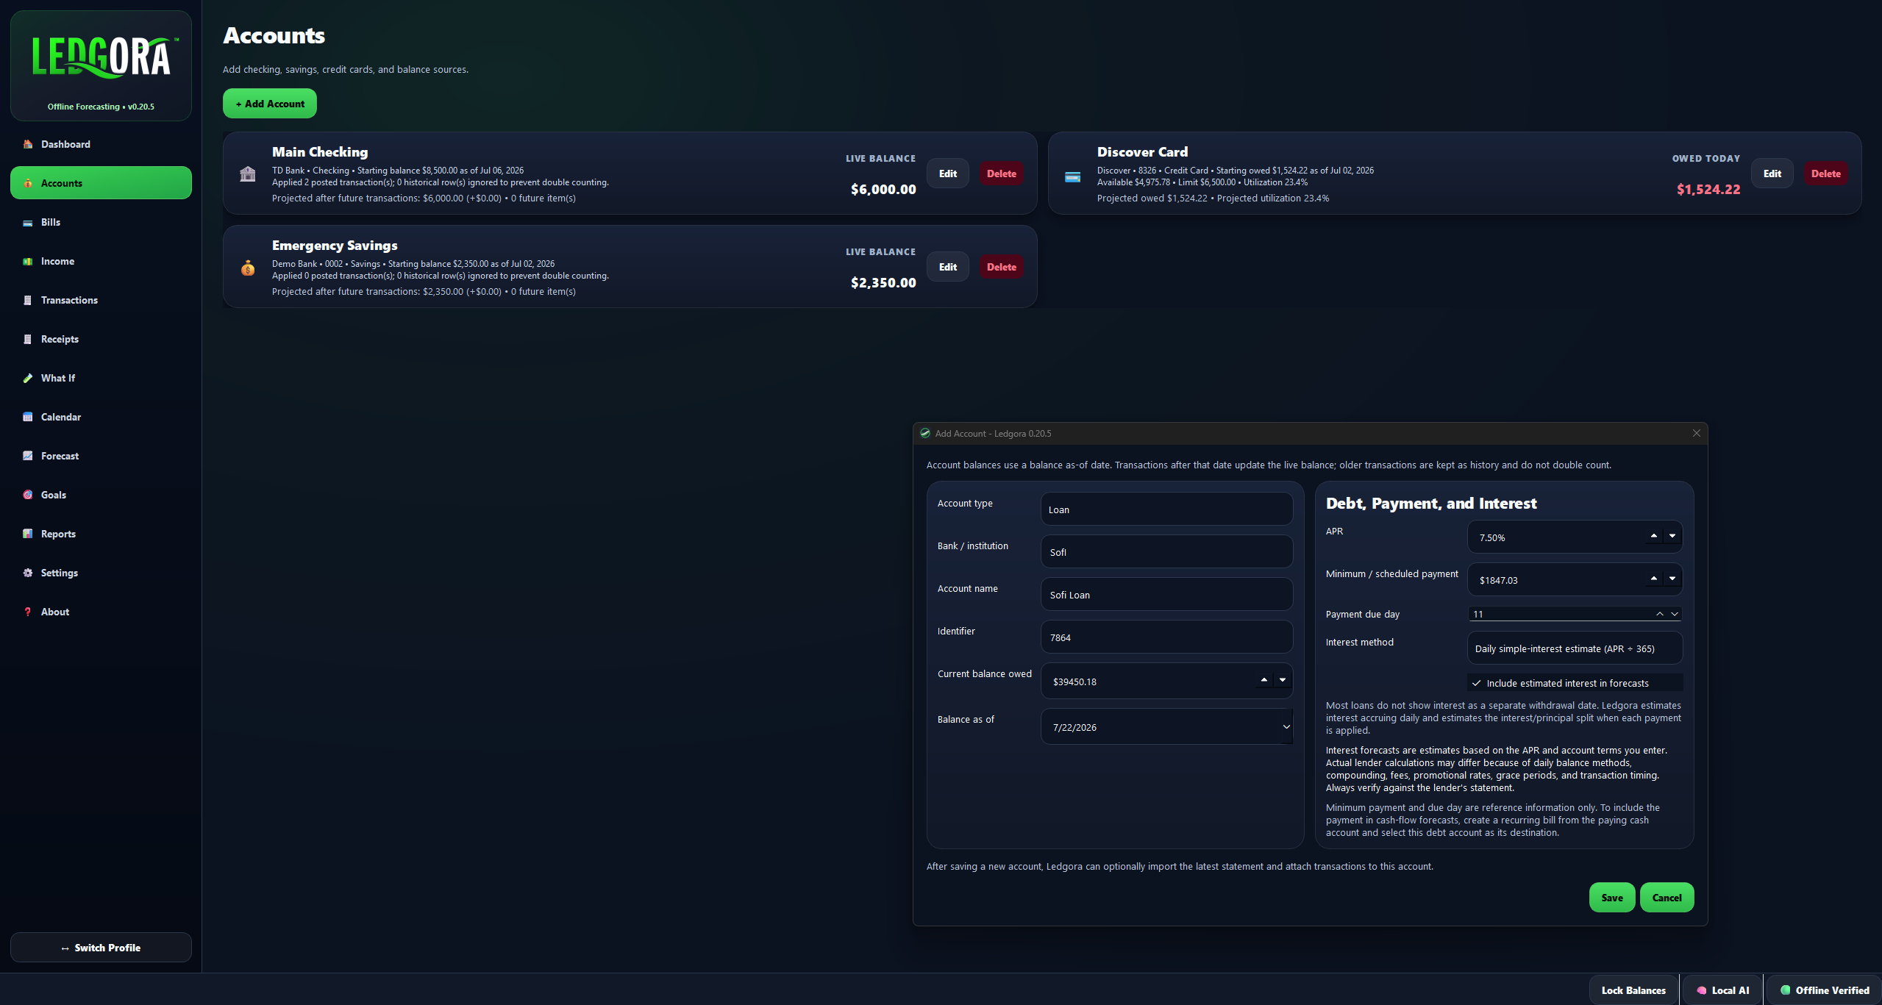
Task: Click the Discover Card credit card icon
Action: click(1073, 176)
